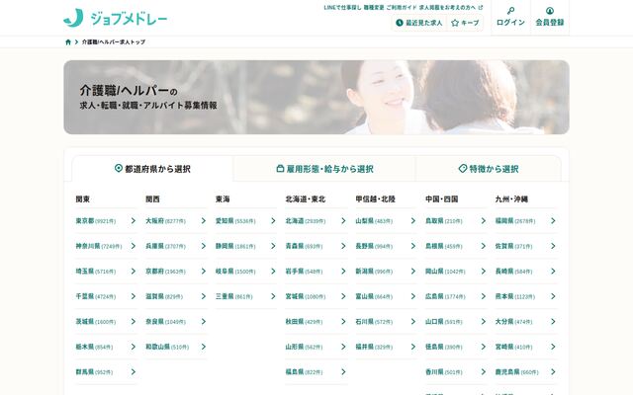Screen dimensions: 633x395
Task: Click chevron beside 青森県
Action: coord(343,246)
